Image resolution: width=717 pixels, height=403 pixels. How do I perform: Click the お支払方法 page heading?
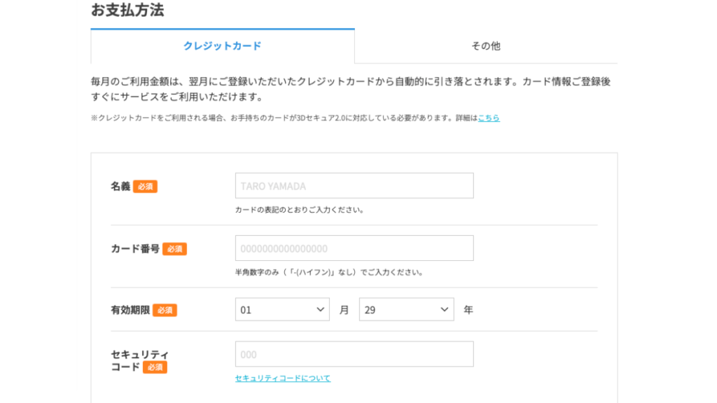[x=127, y=10]
